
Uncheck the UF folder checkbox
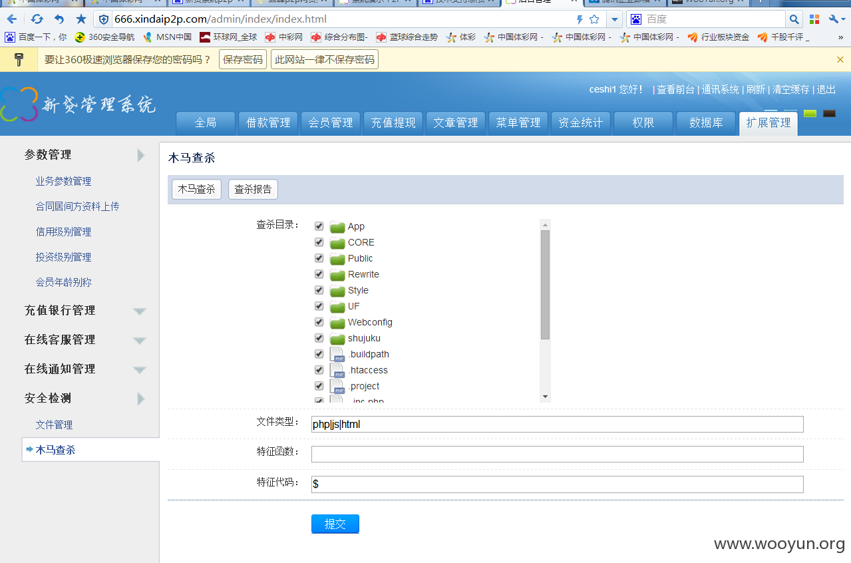(x=319, y=306)
